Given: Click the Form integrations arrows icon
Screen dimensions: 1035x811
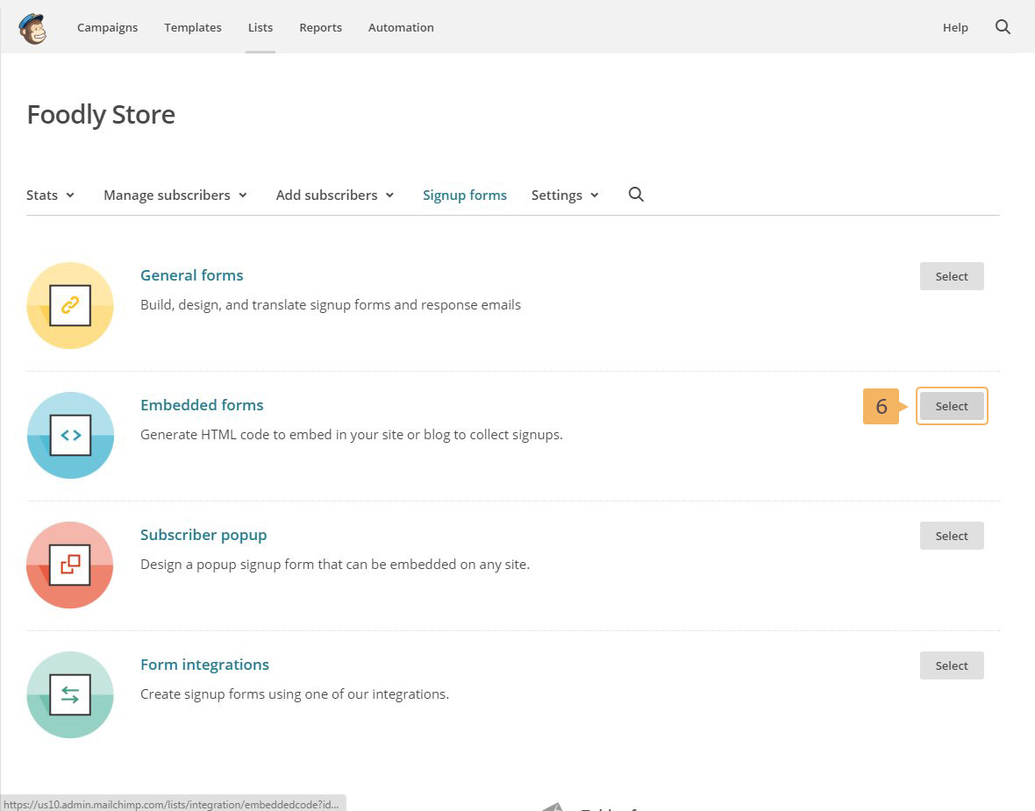Looking at the screenshot, I should tap(70, 694).
